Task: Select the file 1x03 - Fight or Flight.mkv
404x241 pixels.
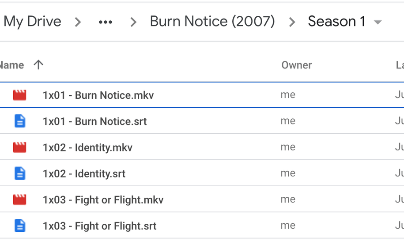Action: click(x=103, y=200)
